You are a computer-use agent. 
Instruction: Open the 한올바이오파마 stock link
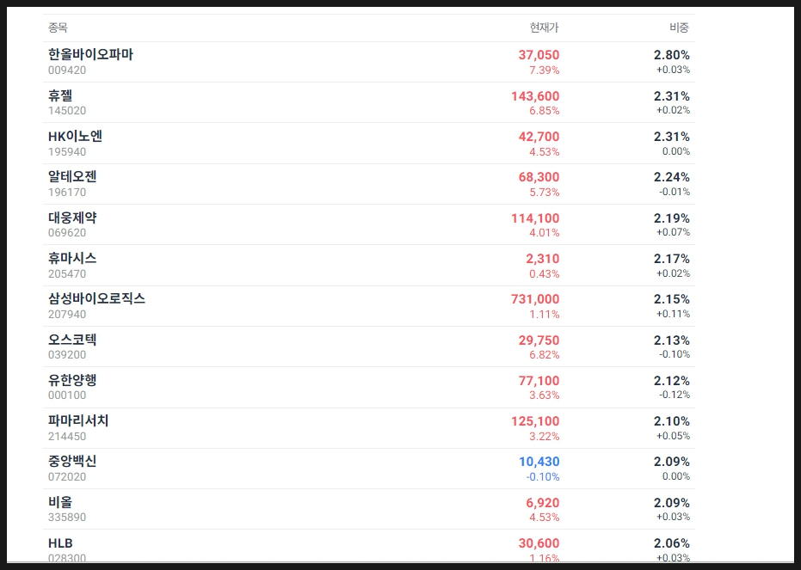(90, 55)
